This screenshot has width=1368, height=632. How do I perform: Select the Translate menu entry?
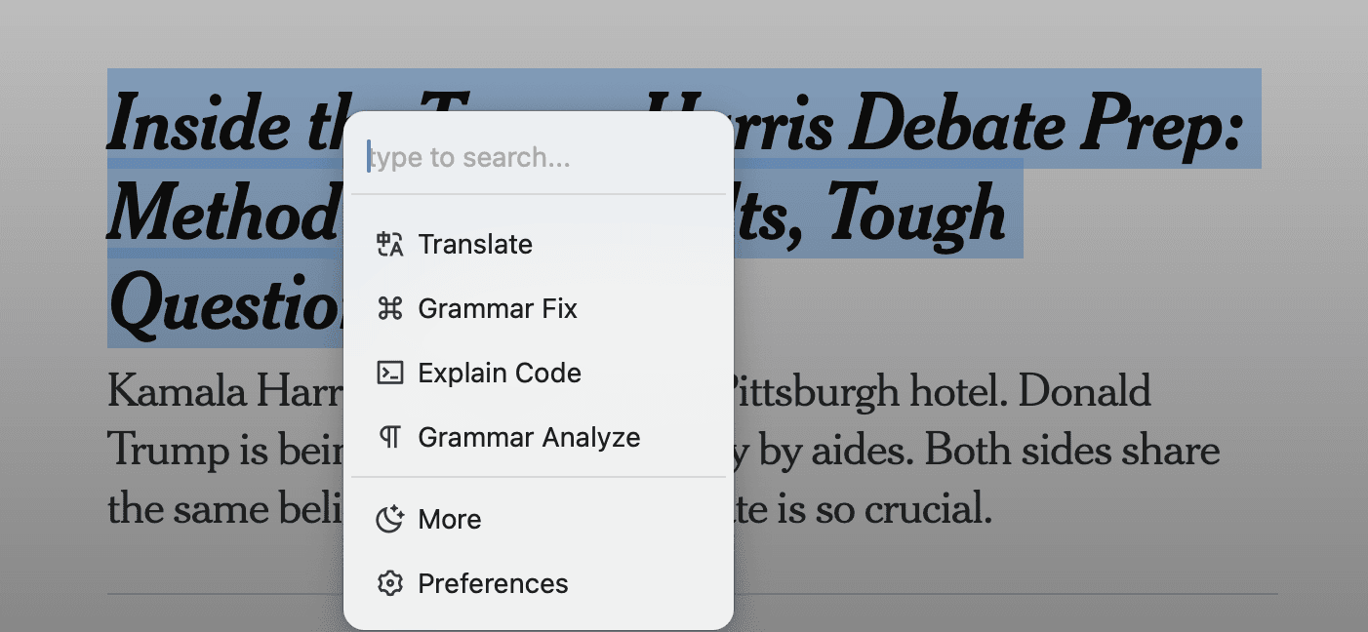point(475,244)
